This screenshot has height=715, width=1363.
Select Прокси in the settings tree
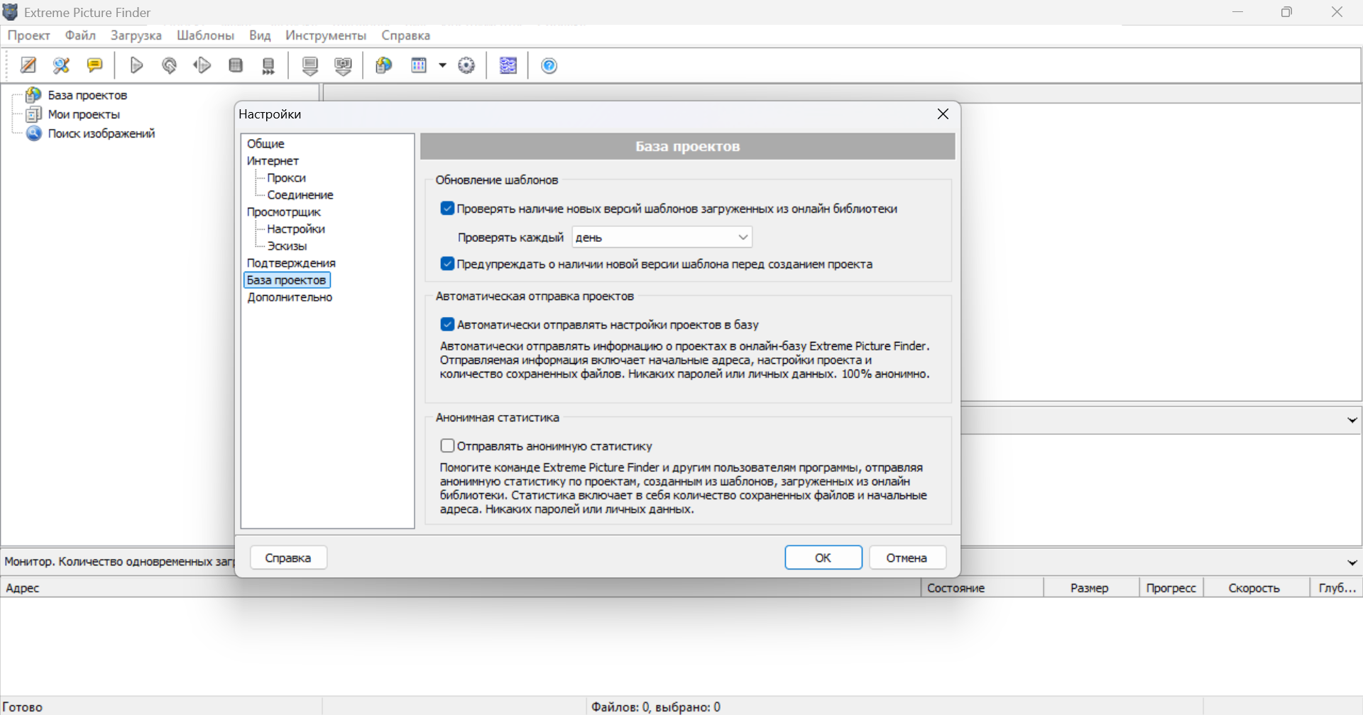[x=286, y=177]
